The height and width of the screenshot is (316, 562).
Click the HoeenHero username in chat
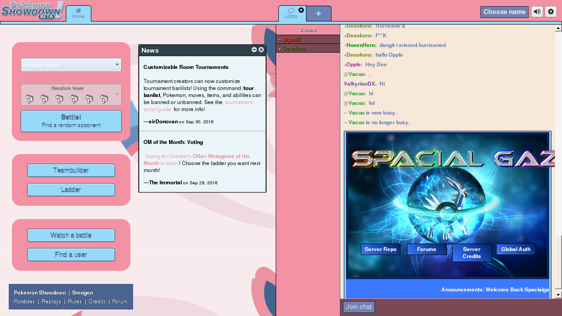[361, 45]
